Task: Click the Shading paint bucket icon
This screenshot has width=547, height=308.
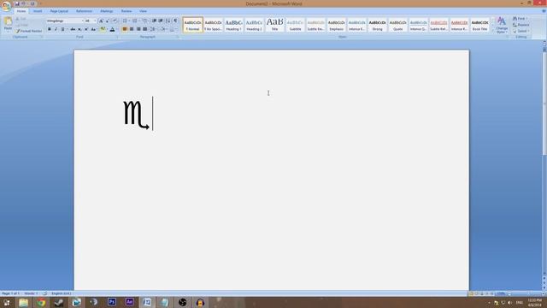Action: pyautogui.click(x=163, y=29)
